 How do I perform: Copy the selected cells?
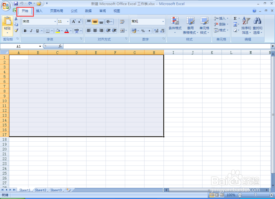pos(16,24)
